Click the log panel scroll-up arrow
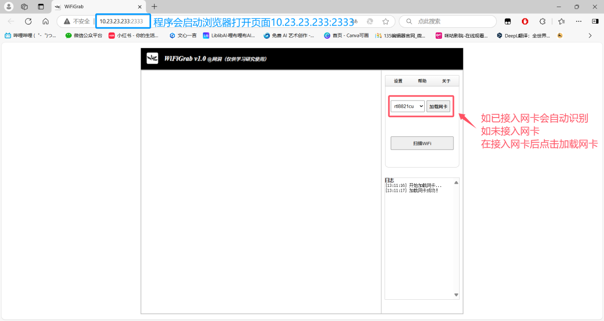Screen dimensions: 604x321 tap(456, 182)
